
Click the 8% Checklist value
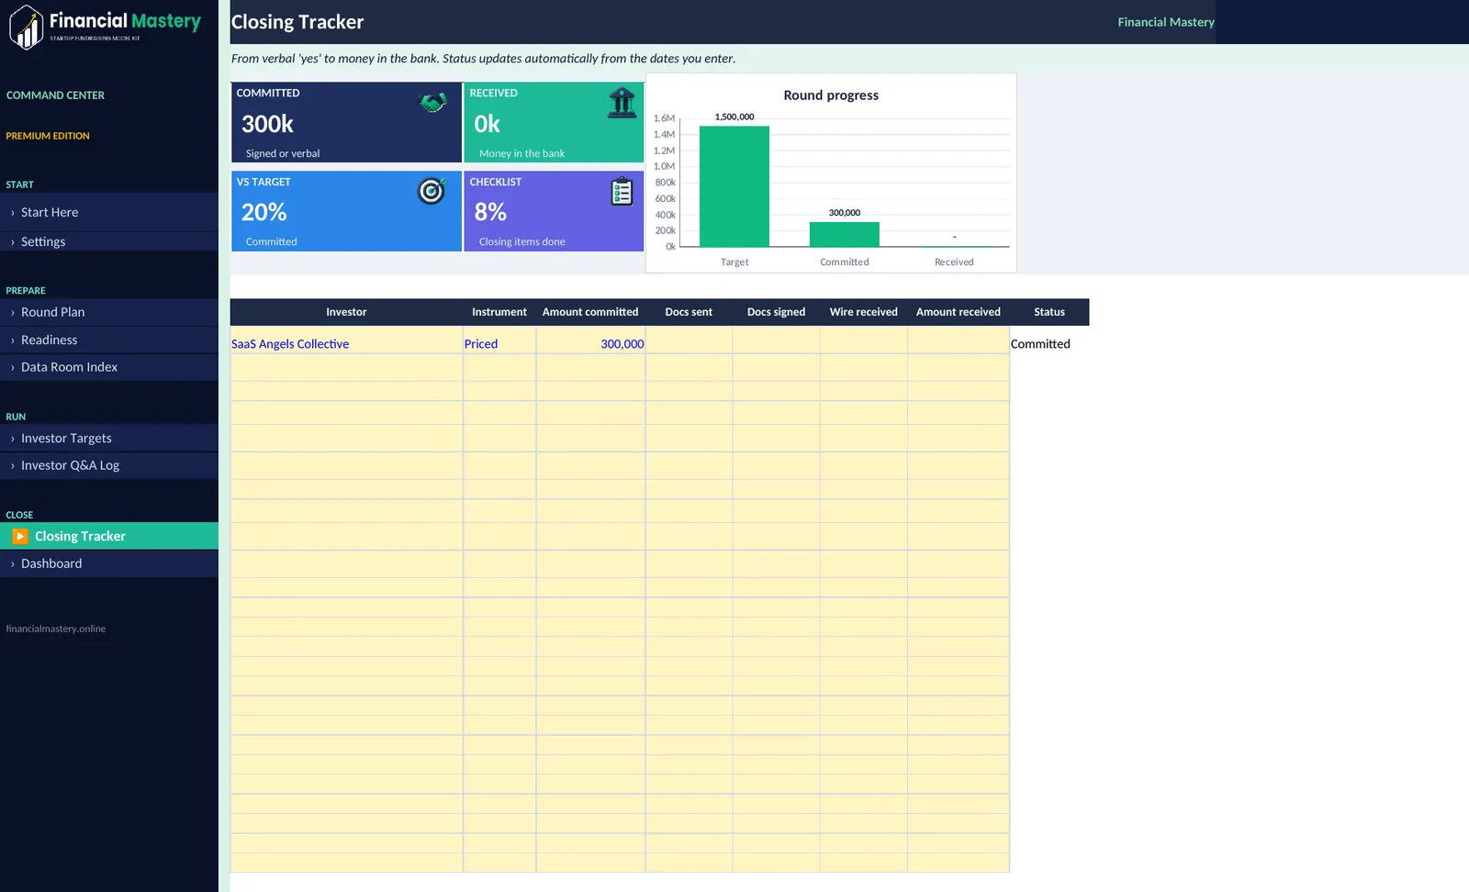pos(490,213)
